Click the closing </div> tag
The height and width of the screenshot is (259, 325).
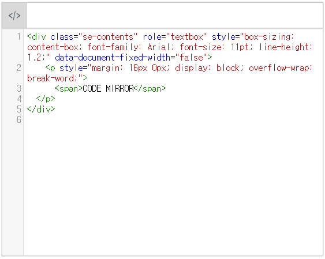click(41, 109)
